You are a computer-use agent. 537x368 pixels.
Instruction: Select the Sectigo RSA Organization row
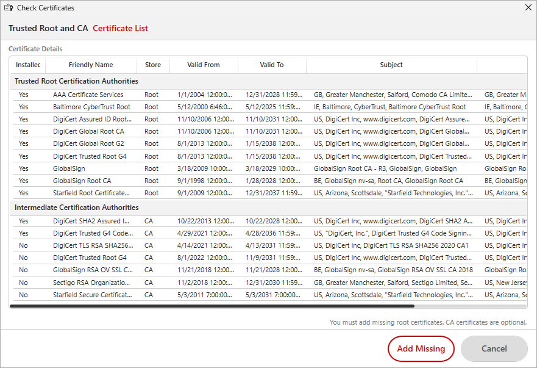pos(270,283)
